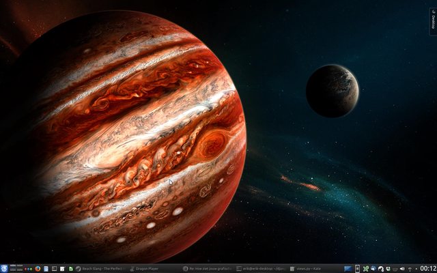Open the Desktop toolbox button
Viewport: 437px width, 273px height.
[433, 21]
